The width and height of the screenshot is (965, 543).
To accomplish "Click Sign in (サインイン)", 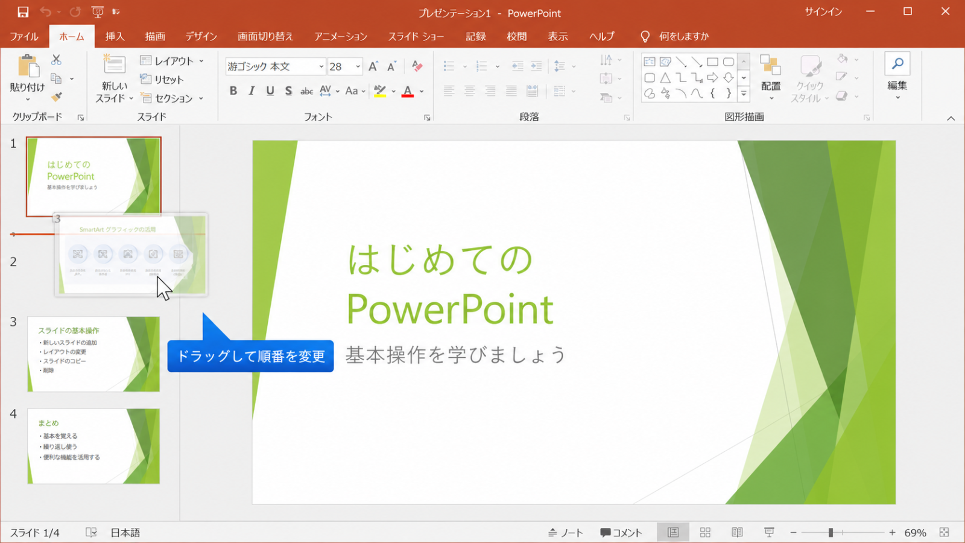I will click(x=823, y=11).
